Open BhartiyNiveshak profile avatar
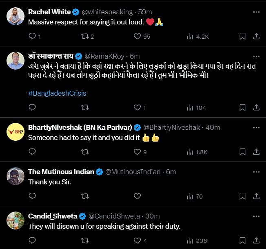Viewport: 266px width, 249px height. click(x=16, y=131)
